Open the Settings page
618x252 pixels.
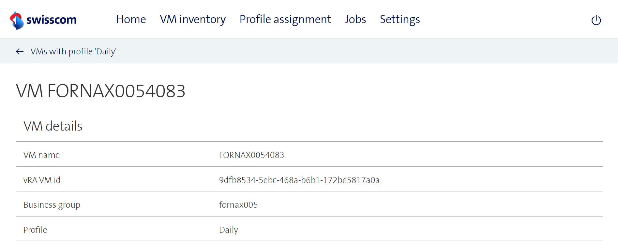[x=400, y=20]
